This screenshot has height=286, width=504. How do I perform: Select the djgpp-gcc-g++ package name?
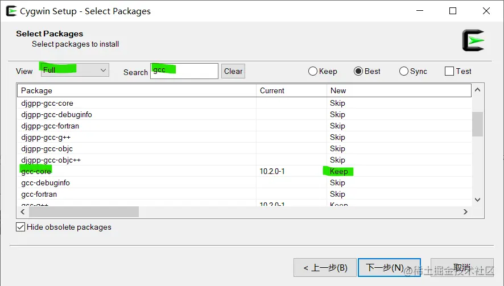click(46, 137)
